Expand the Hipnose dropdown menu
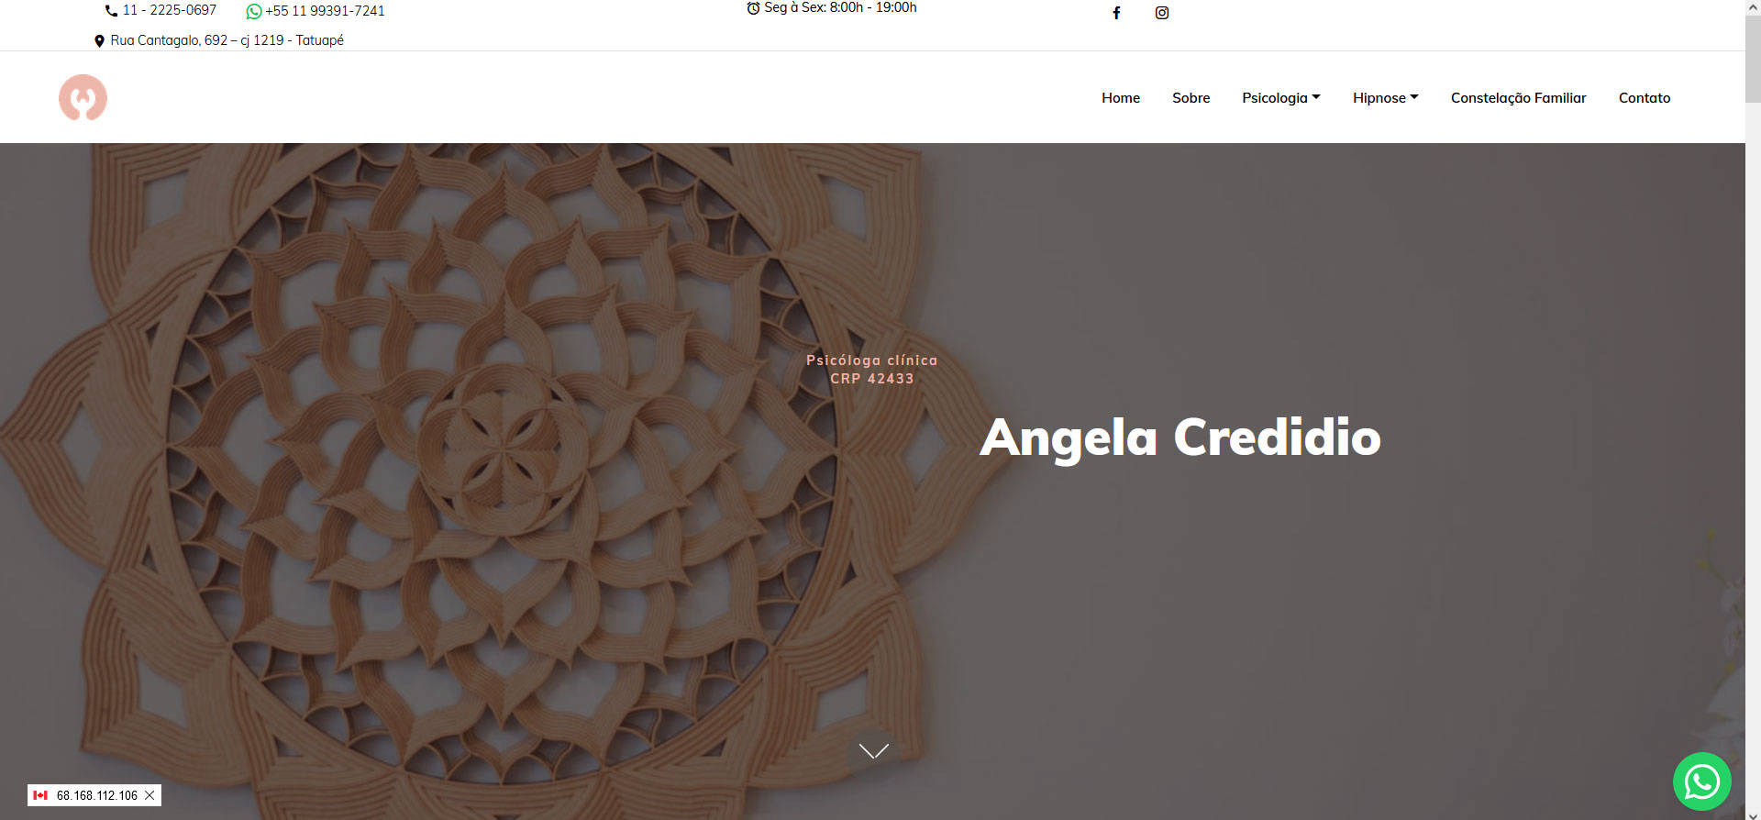Image resolution: width=1761 pixels, height=820 pixels. (1385, 98)
